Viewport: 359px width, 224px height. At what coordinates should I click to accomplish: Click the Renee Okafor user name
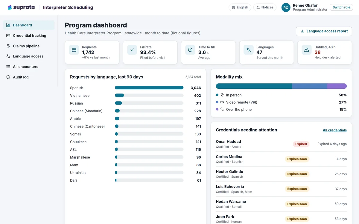pyautogui.click(x=305, y=5)
